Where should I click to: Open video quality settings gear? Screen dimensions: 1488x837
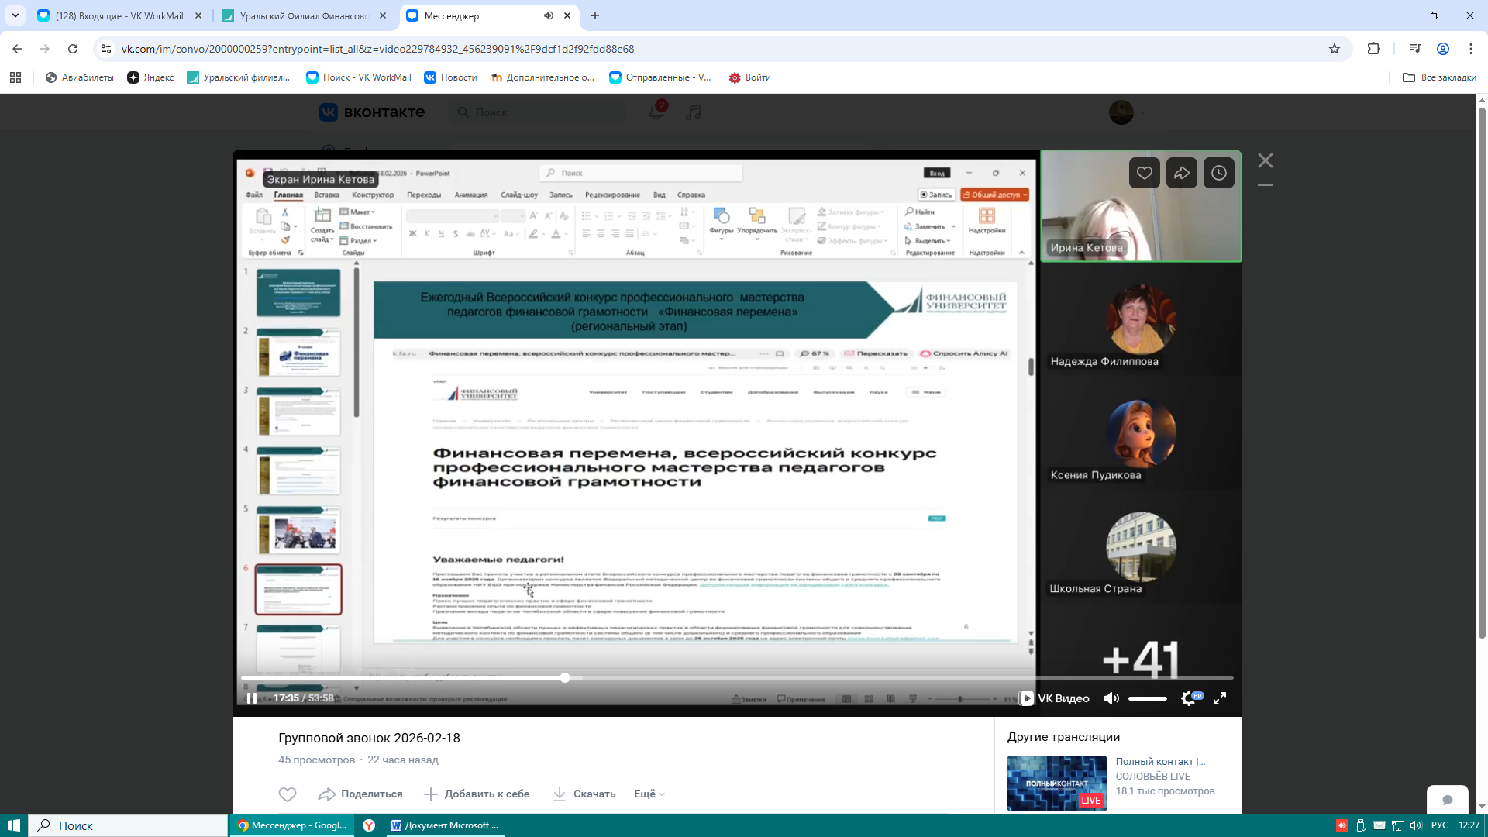[1188, 698]
